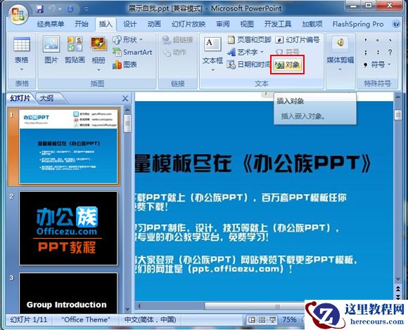Insert a SmartArt graphic
408x330 pixels.
click(132, 52)
